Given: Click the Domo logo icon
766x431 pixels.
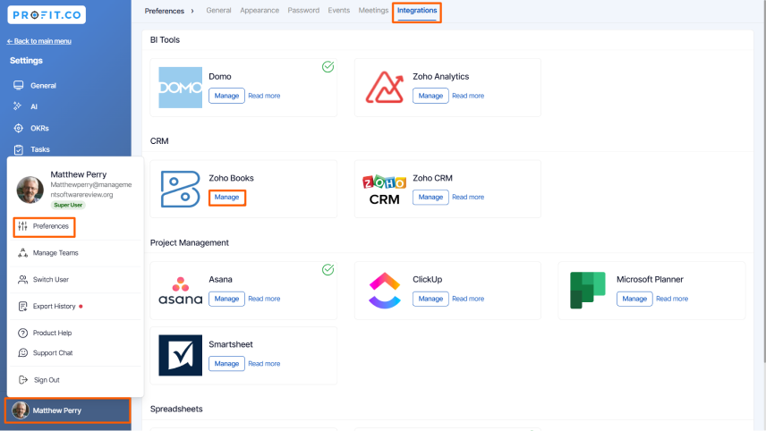Looking at the screenshot, I should click(180, 88).
